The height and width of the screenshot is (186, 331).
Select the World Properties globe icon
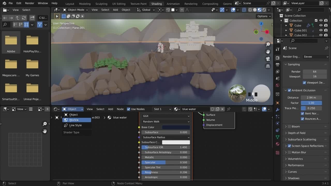pyautogui.click(x=277, y=85)
